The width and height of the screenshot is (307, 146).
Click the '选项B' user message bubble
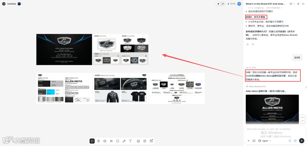[297, 58]
